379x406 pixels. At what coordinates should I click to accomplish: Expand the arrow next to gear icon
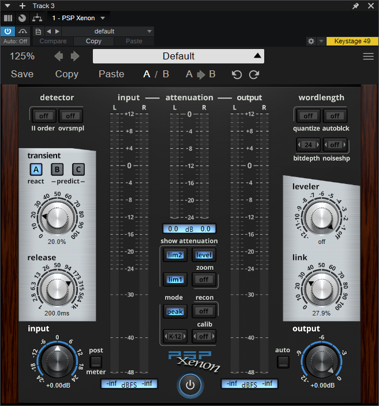click(321, 41)
